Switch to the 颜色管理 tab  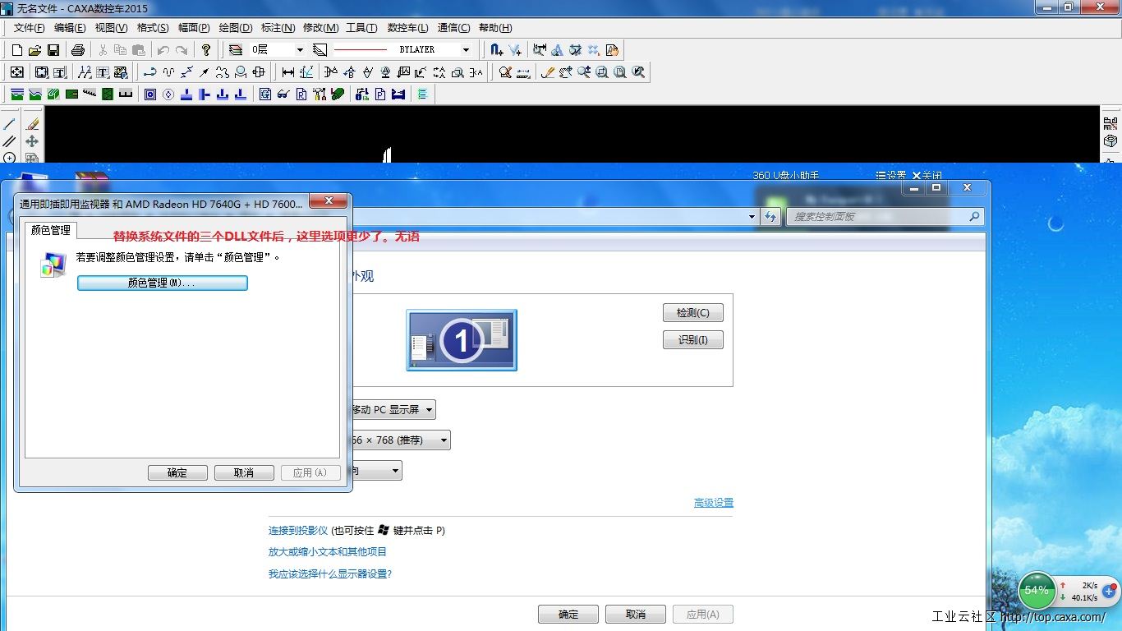pyautogui.click(x=51, y=230)
